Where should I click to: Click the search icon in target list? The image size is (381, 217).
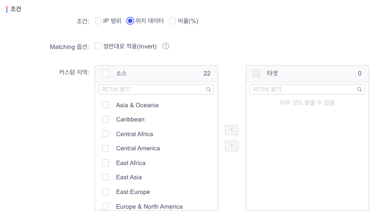[x=359, y=89]
